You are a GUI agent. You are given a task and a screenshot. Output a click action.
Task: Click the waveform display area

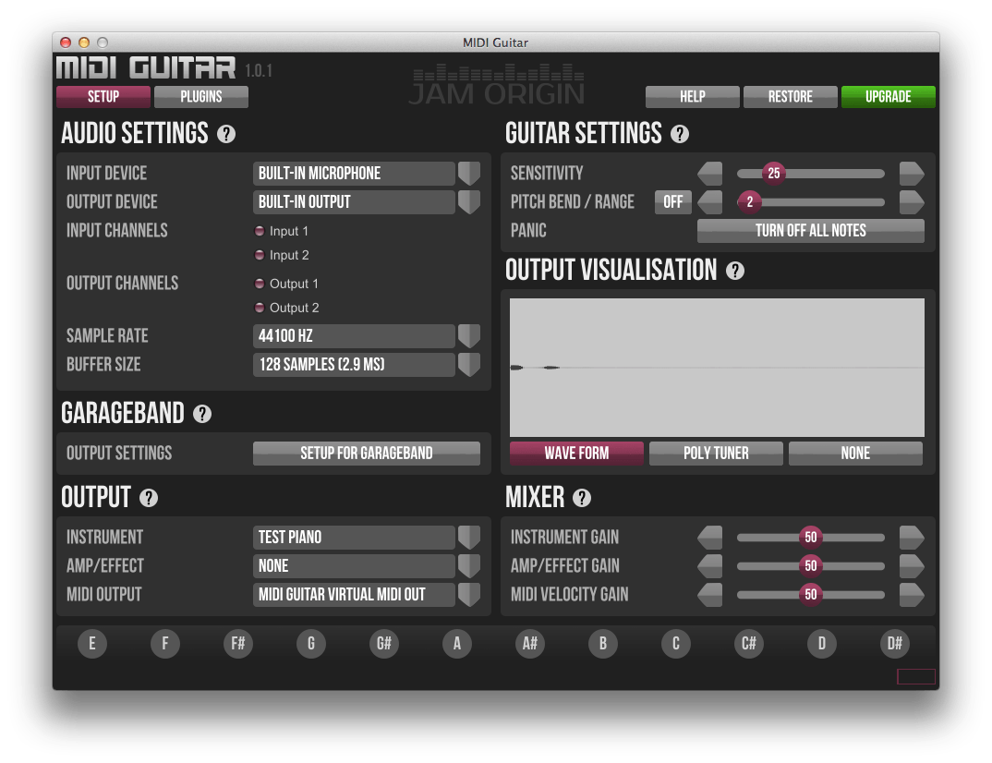pos(717,368)
